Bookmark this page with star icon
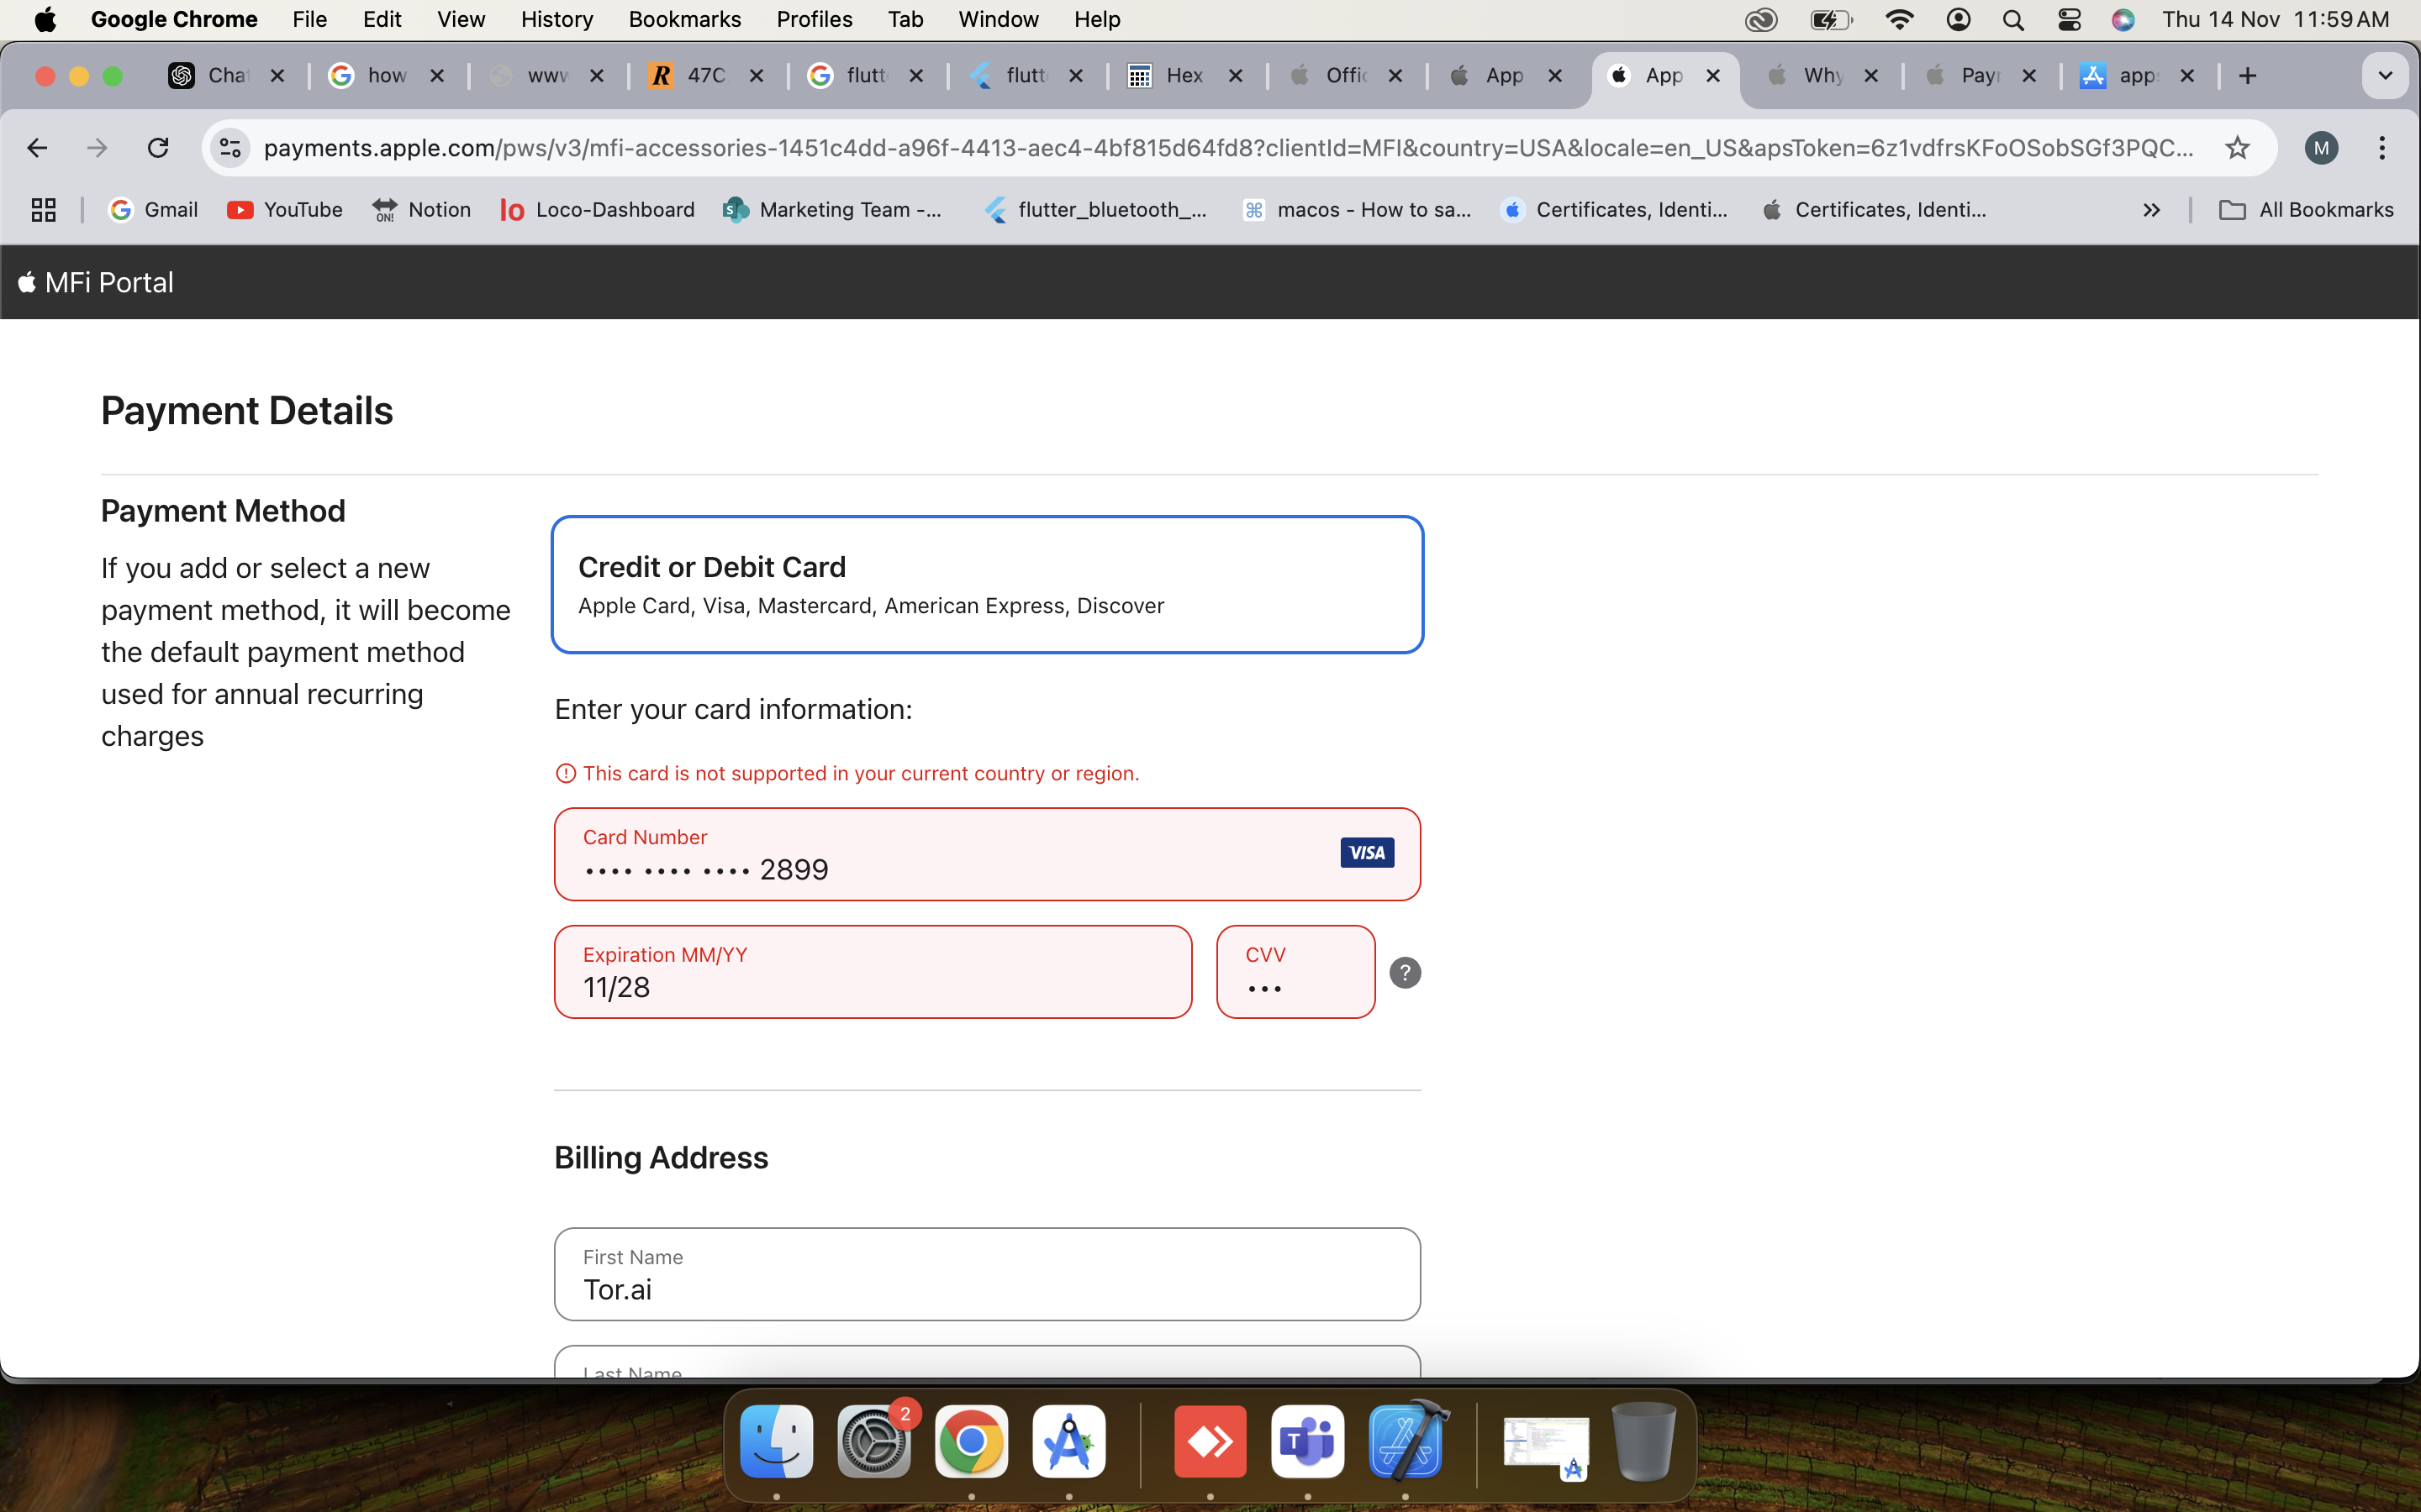Image resolution: width=2421 pixels, height=1512 pixels. click(2237, 148)
